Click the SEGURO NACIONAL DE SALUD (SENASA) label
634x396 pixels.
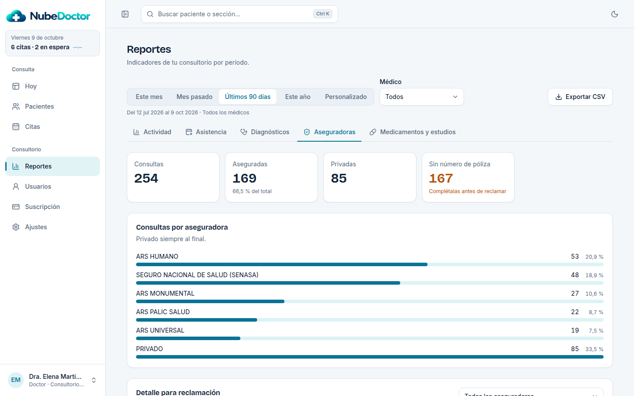pyautogui.click(x=197, y=275)
